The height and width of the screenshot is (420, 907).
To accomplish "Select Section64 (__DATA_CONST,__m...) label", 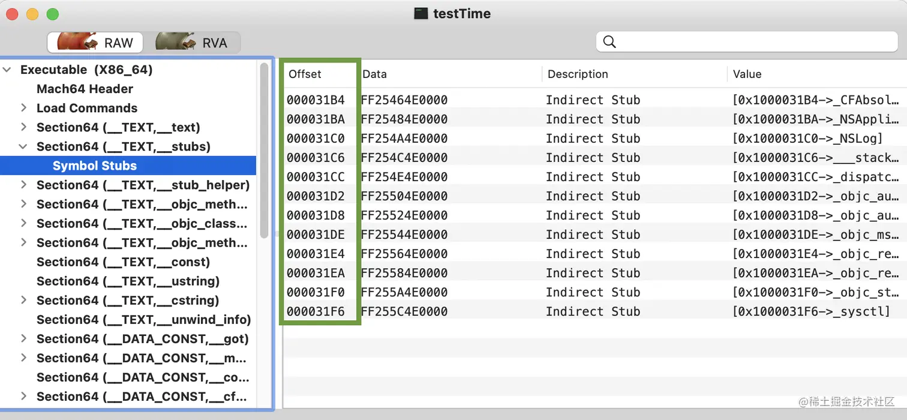I will pos(142,358).
